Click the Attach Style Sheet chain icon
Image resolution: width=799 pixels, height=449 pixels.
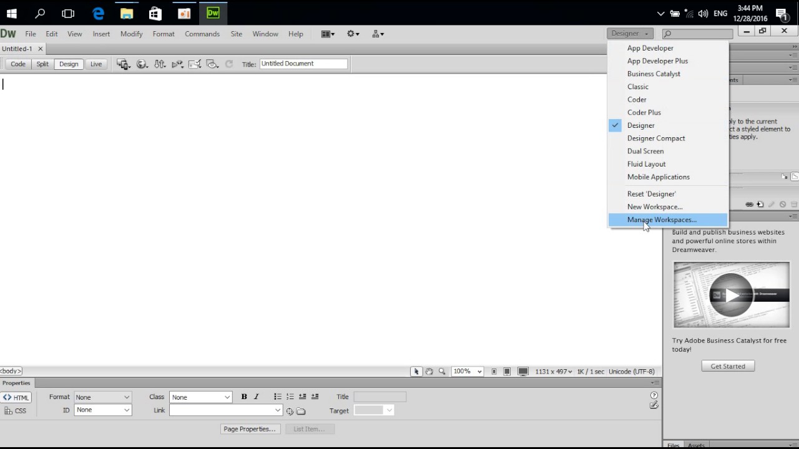749,205
